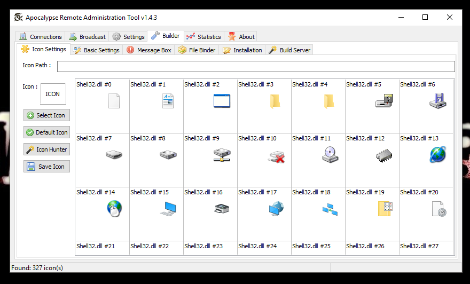Select the disconnected drive icon with red X
This screenshot has width=470, height=284.
coord(276,157)
